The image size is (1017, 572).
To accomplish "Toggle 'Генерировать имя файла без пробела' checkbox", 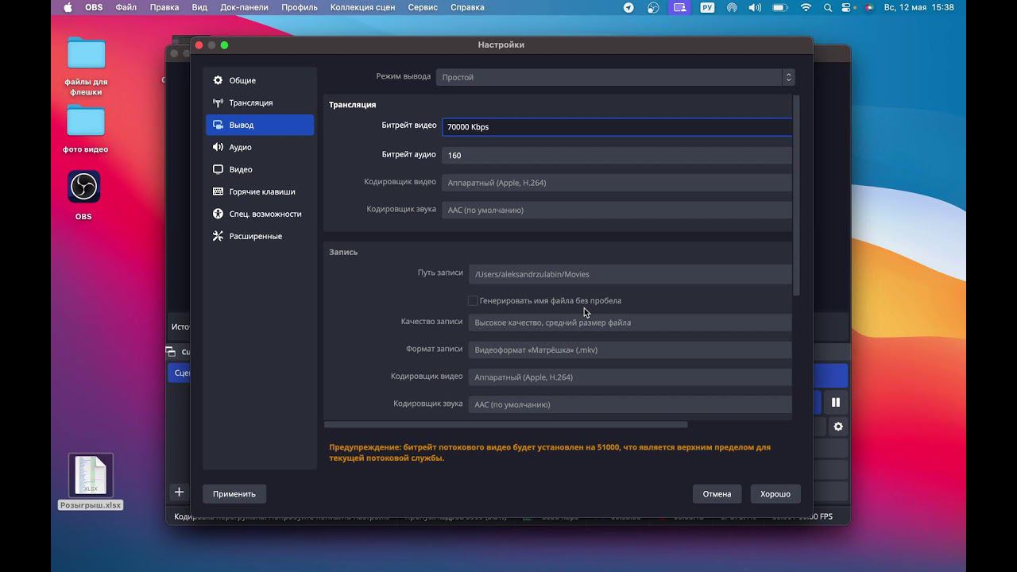I will click(x=473, y=301).
